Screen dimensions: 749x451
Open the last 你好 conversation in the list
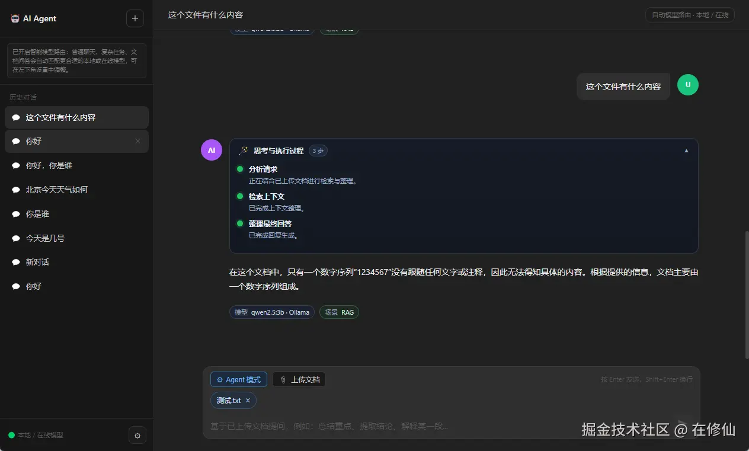[x=76, y=286]
